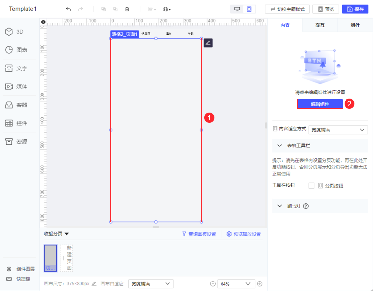Open the 内容适应方式 dropdown
This screenshot has height=291, width=373.
tap(338, 130)
